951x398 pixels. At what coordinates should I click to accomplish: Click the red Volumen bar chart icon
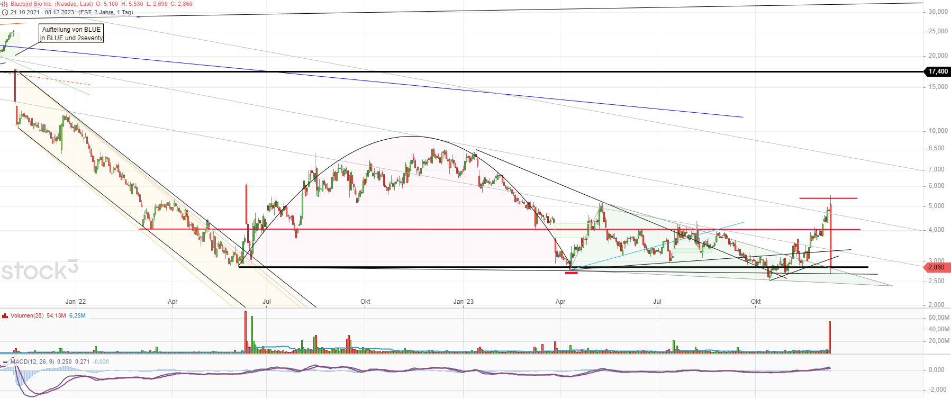(5, 316)
